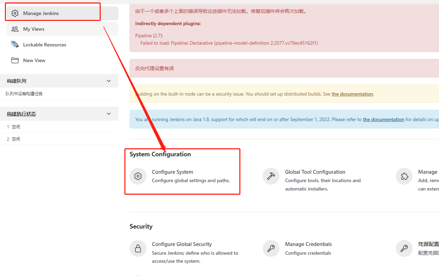The image size is (439, 276).
Task: Click the New View folder icon
Action: 15,60
